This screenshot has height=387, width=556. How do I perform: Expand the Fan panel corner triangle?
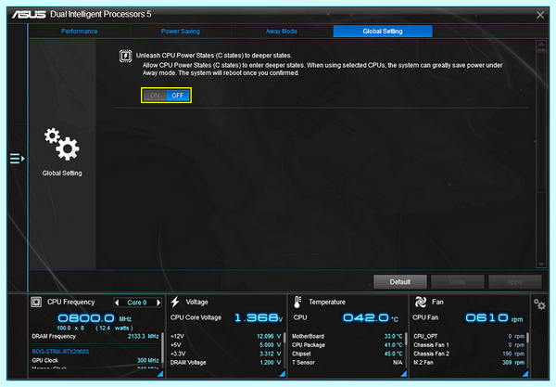click(x=525, y=373)
